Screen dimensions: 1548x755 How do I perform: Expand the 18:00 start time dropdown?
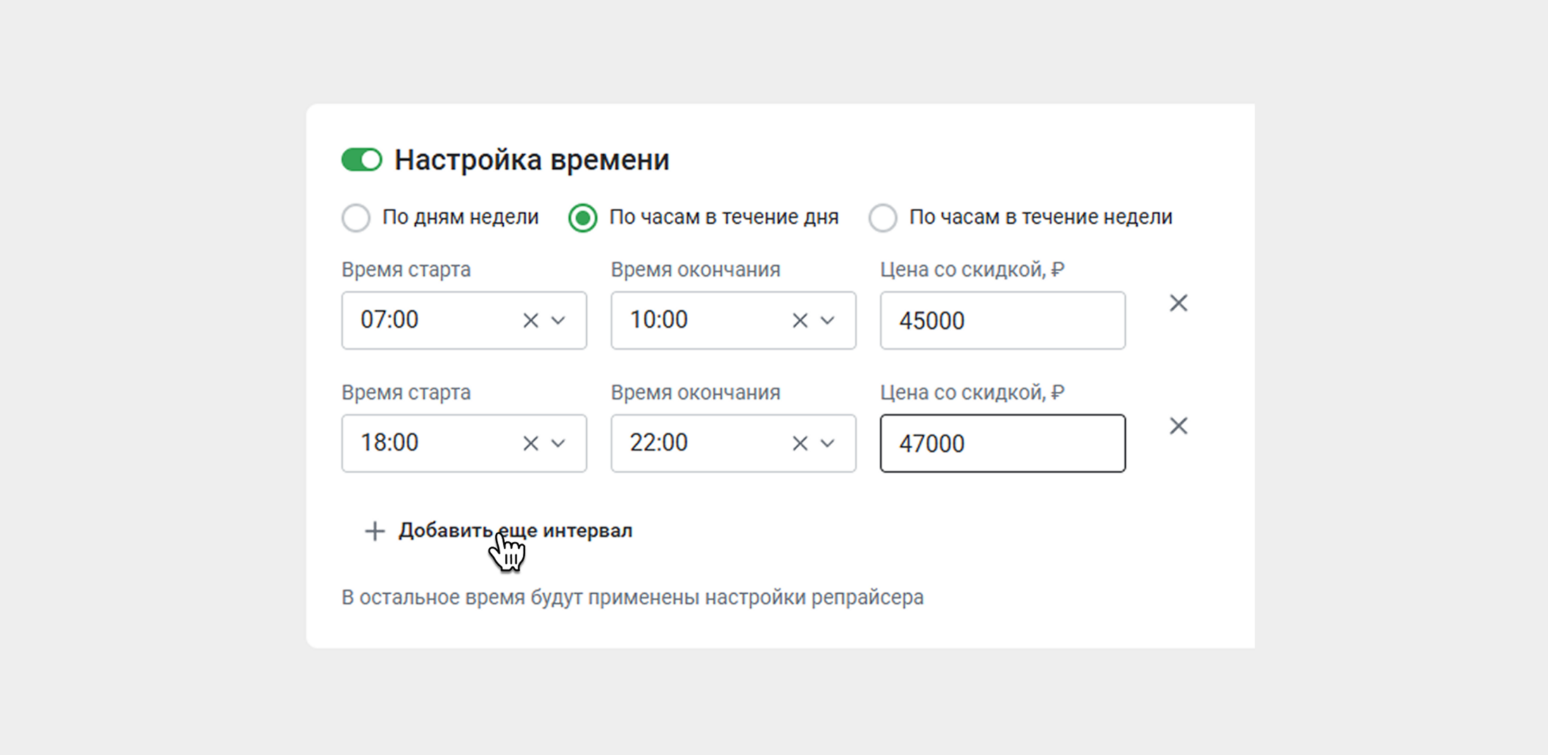559,443
